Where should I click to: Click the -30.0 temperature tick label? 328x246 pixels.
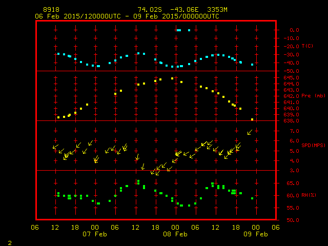(x=292, y=55)
